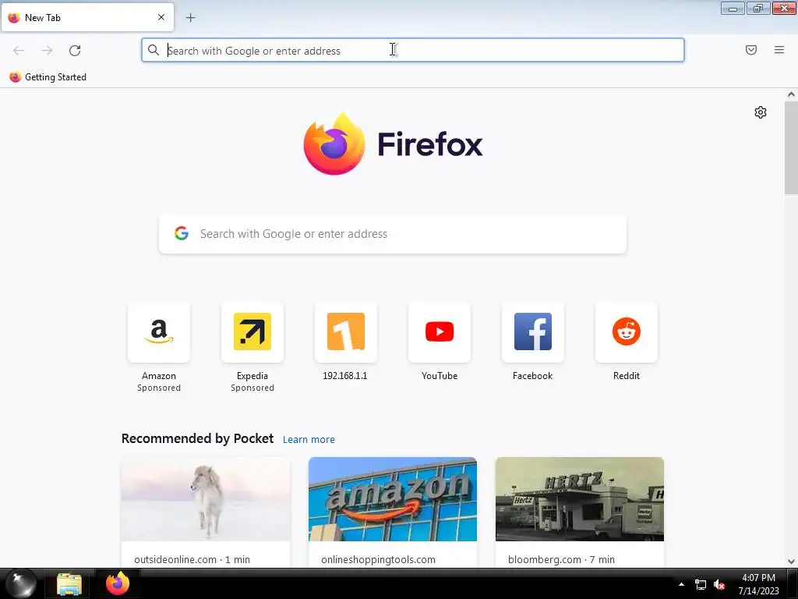Image resolution: width=798 pixels, height=599 pixels.
Task: Click the Recommended by Pocket heading
Action: [x=197, y=438]
